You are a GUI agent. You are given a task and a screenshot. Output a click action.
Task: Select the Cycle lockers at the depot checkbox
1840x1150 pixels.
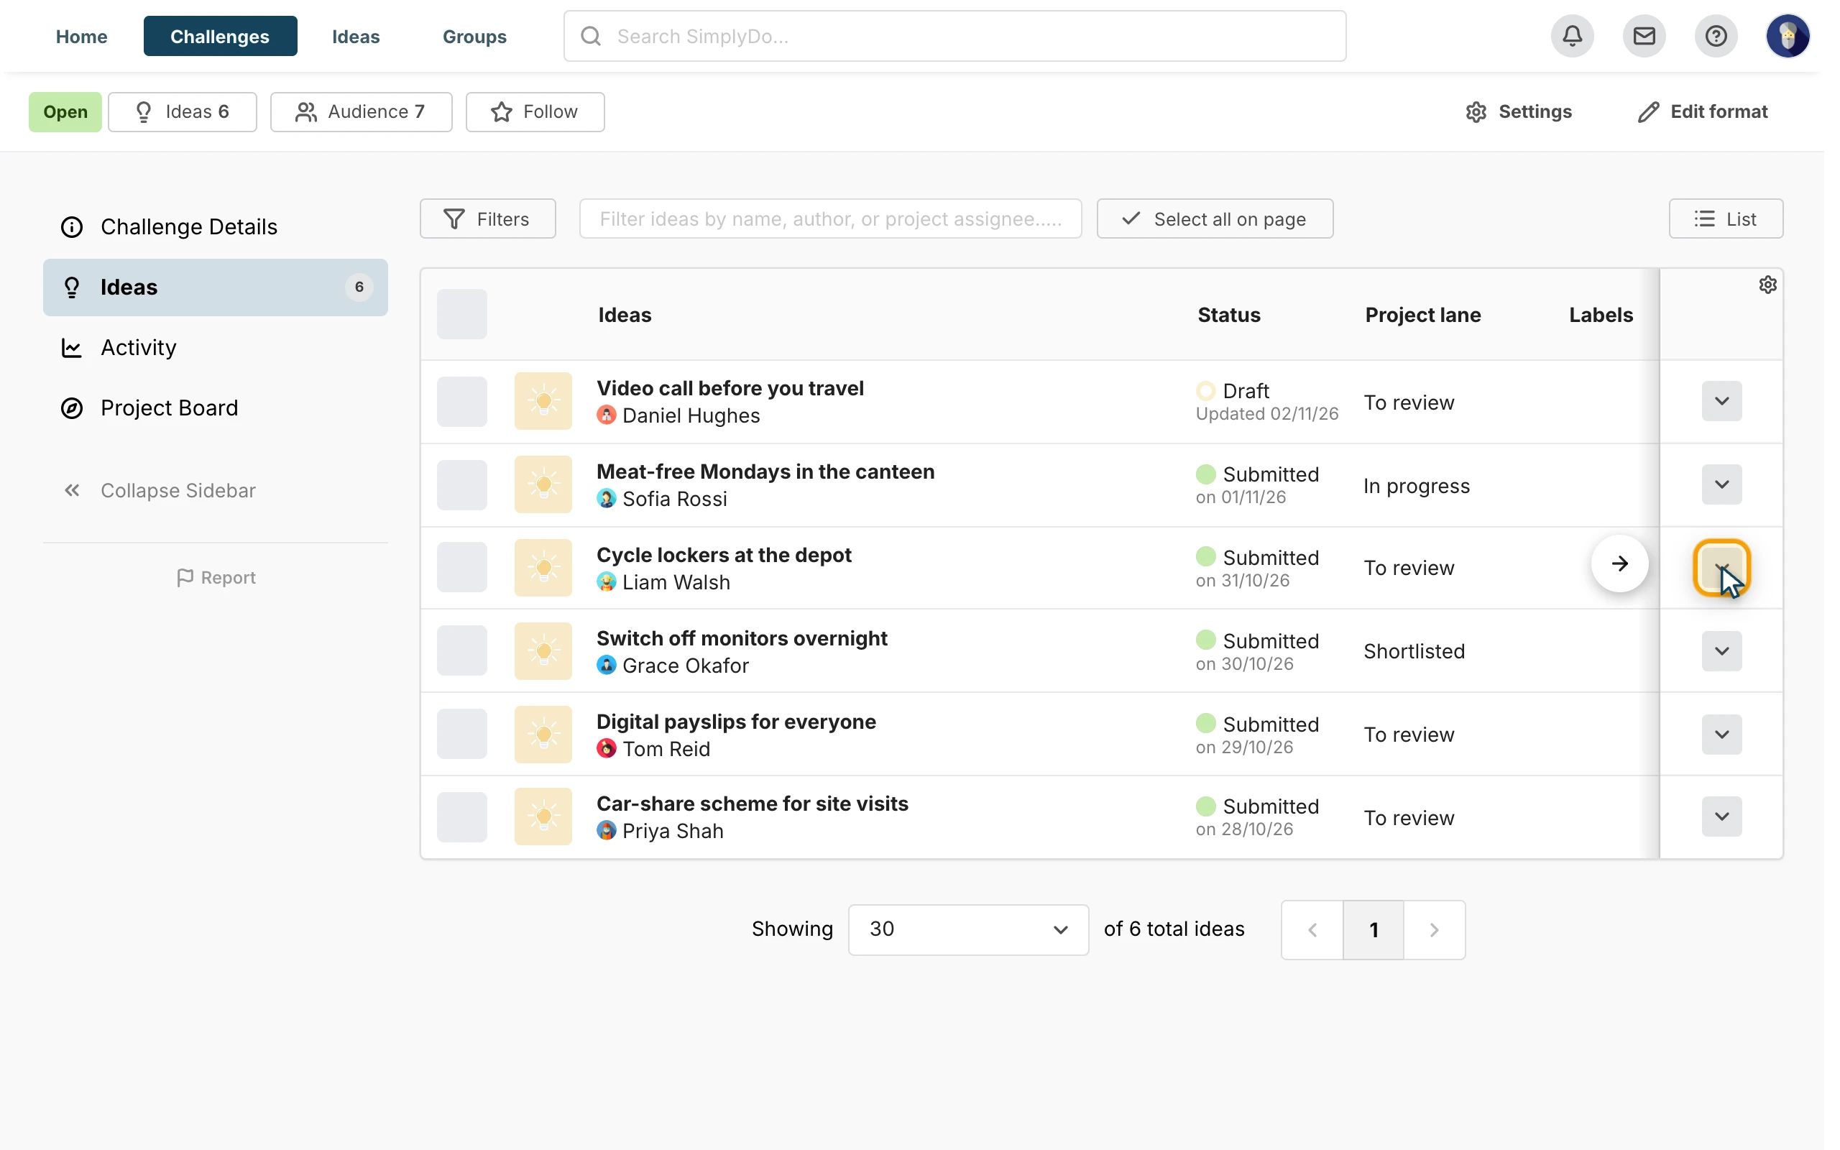coord(461,567)
